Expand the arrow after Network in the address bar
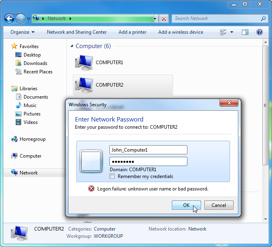Viewport: 272px width, 247px height. click(x=71, y=18)
